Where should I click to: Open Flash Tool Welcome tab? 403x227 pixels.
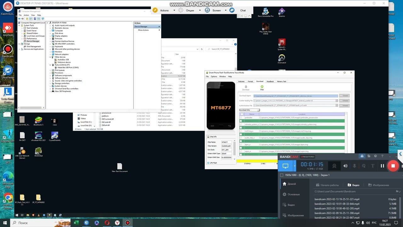[x=241, y=81]
